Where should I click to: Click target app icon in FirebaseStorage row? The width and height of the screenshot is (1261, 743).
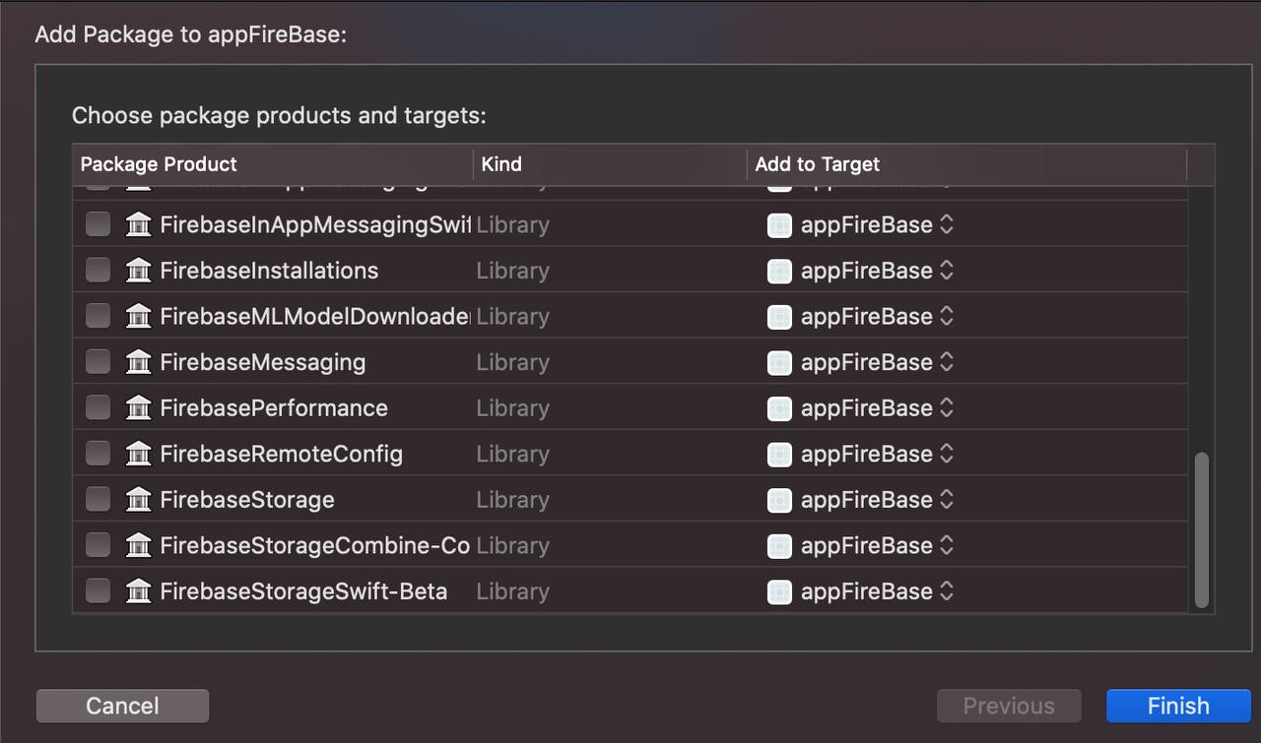[779, 500]
